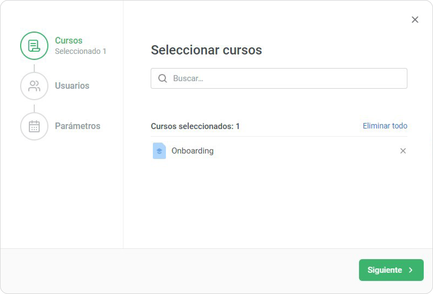Click the connector line between Cursos and Usuarios
The image size is (433, 294).
[x=34, y=68]
